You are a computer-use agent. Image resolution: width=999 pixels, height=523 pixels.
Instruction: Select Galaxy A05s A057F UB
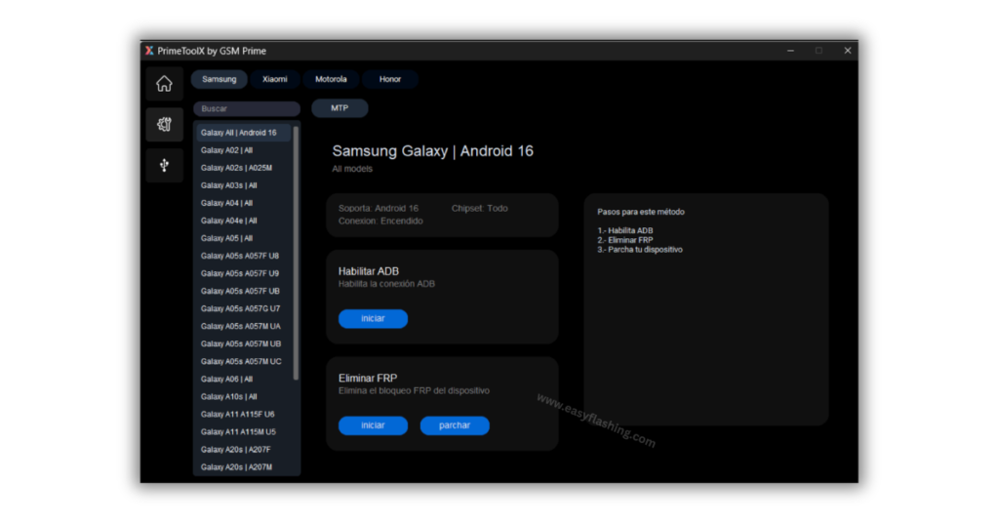(x=243, y=291)
